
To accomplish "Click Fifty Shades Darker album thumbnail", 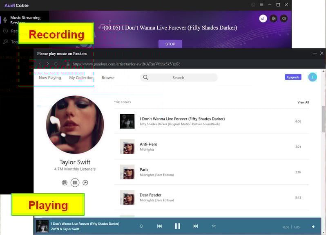I will 127,121.
